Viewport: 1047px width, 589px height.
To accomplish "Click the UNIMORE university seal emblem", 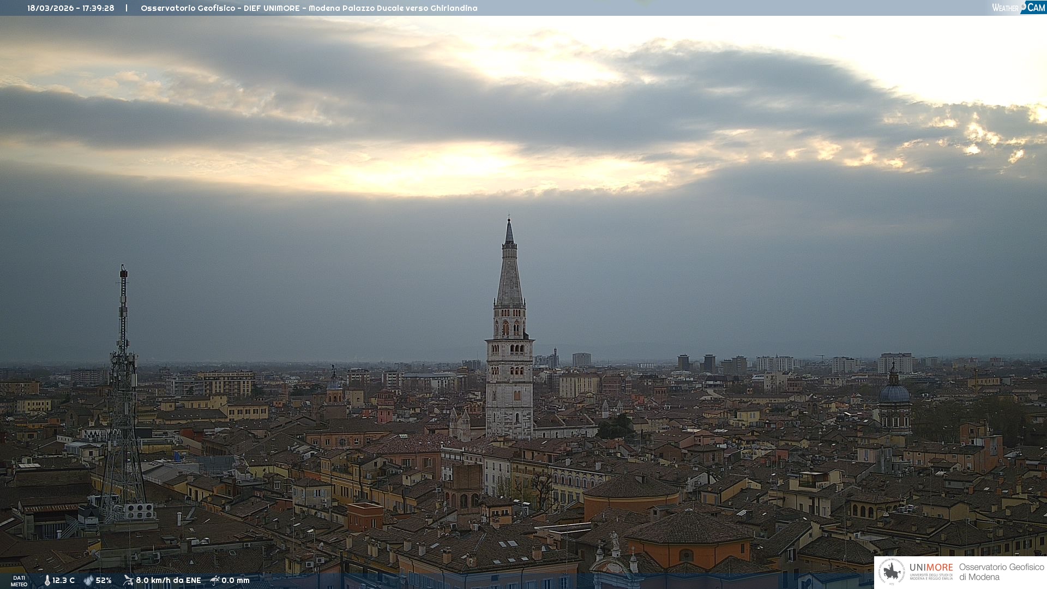I will [x=892, y=572].
